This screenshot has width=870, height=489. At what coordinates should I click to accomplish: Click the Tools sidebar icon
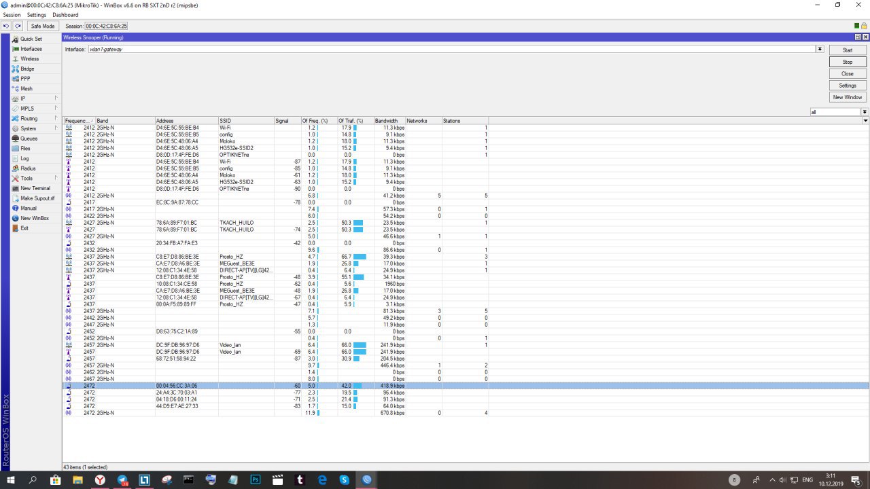(15, 178)
